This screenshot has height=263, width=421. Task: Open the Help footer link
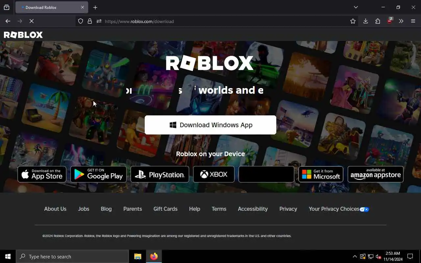click(x=195, y=209)
